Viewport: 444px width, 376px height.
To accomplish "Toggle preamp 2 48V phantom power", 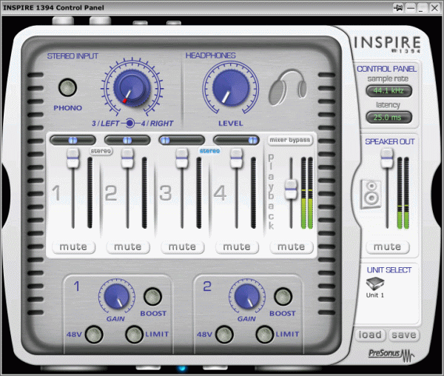I will tap(224, 335).
